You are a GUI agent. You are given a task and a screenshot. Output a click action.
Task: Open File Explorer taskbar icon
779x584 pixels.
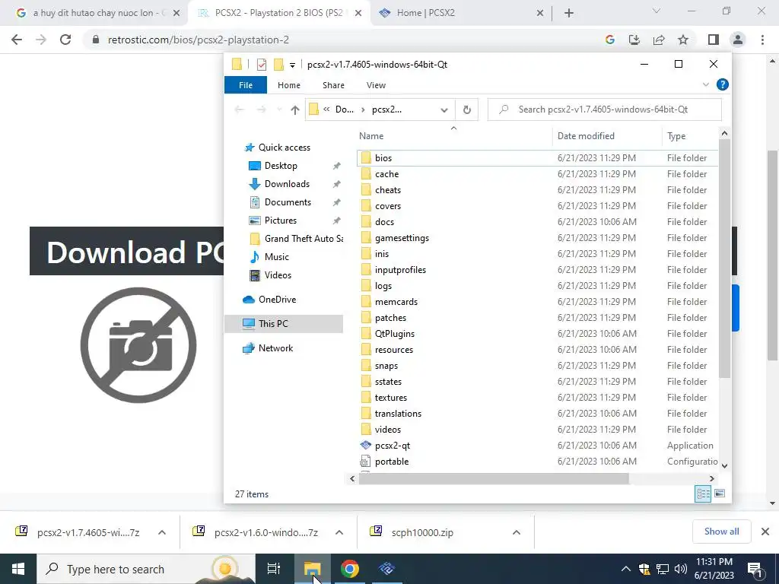pyautogui.click(x=312, y=569)
